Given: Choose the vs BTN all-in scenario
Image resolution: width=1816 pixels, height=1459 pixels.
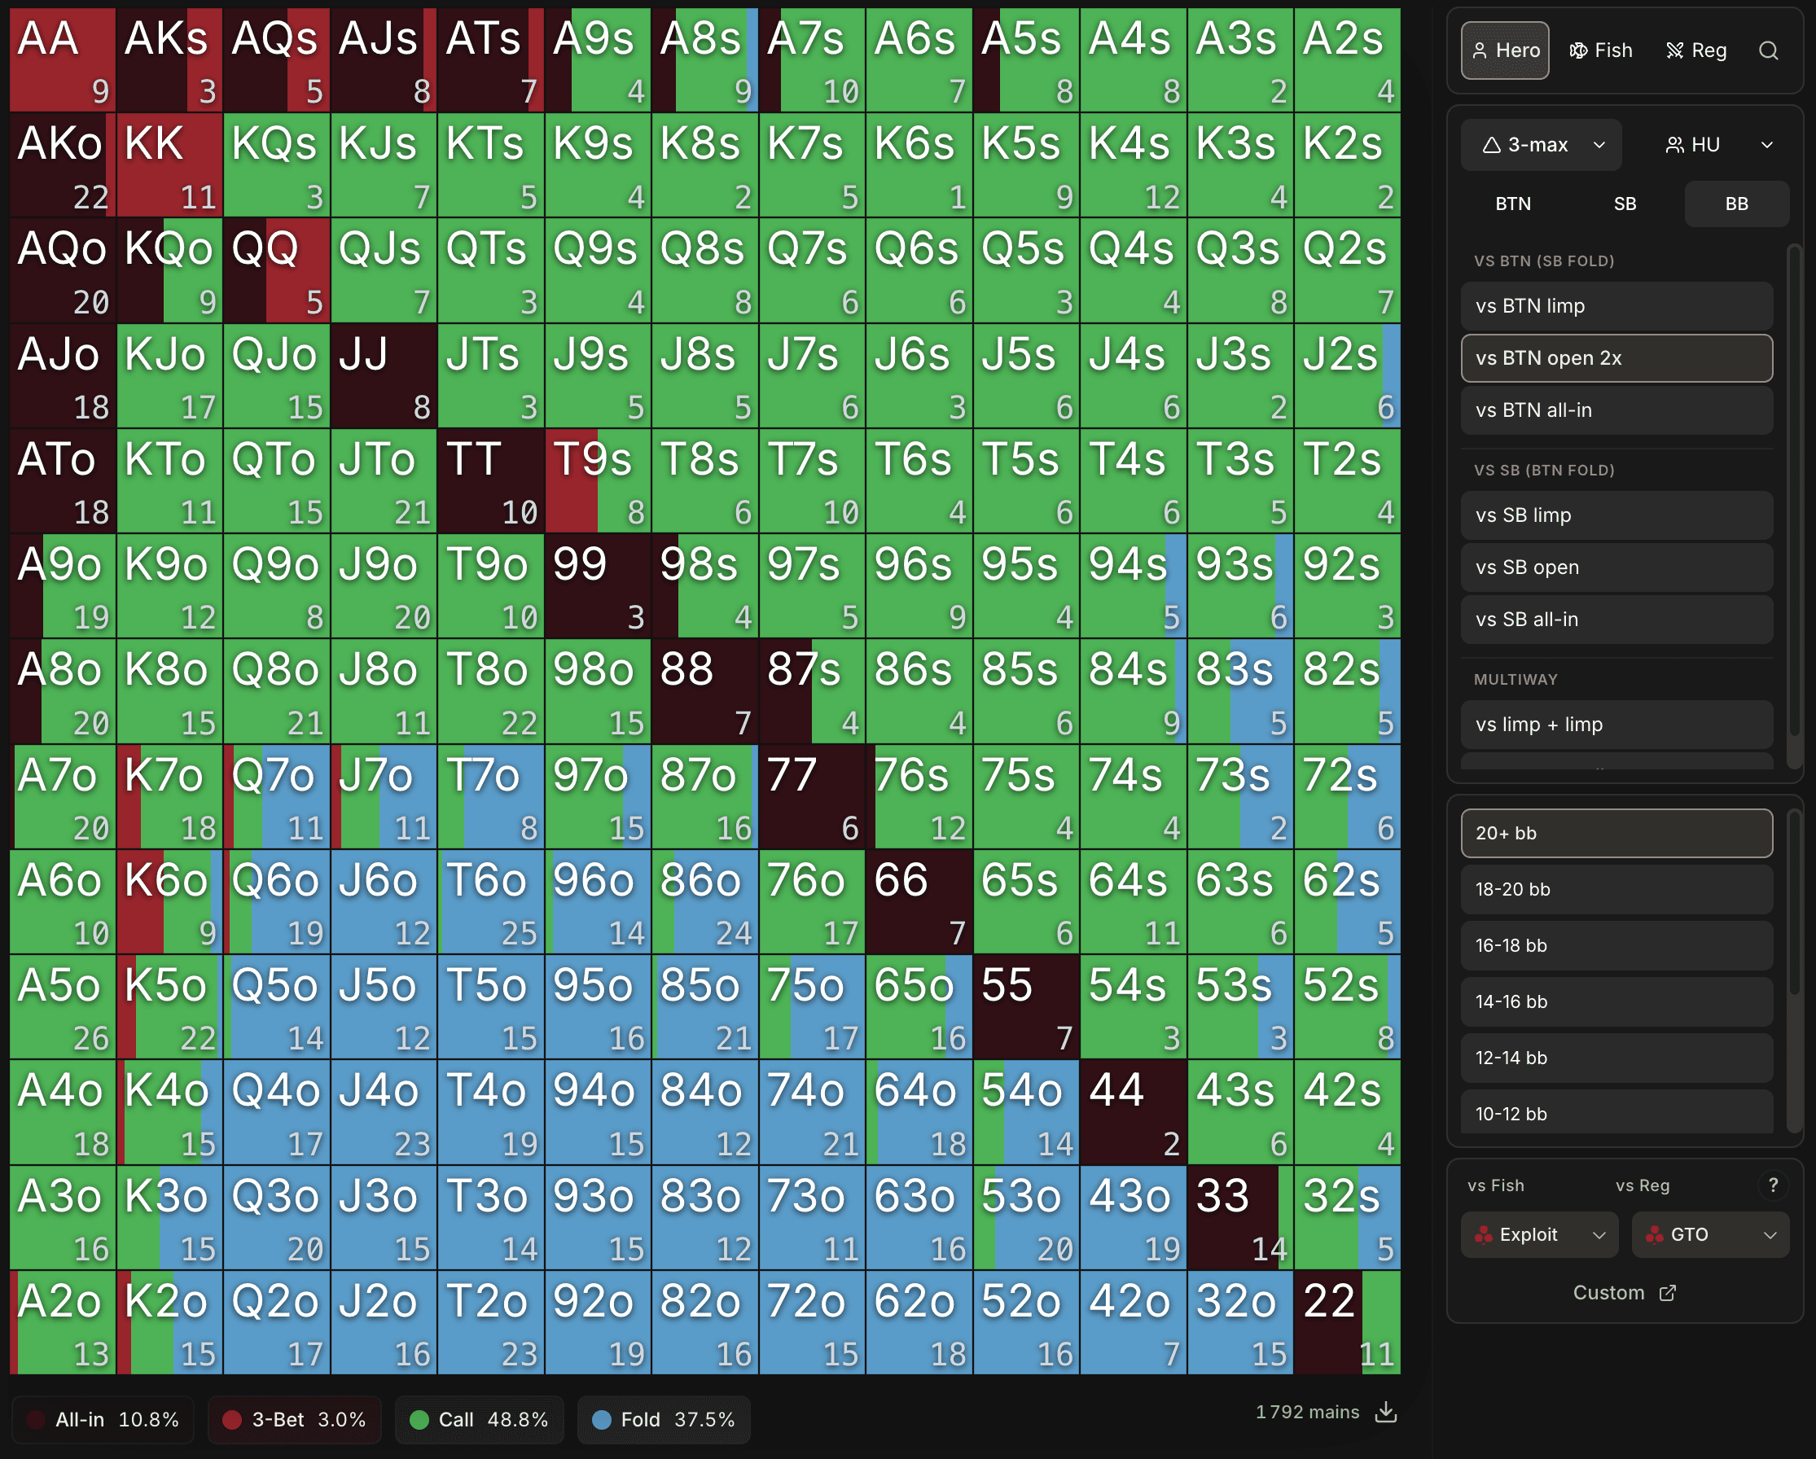Looking at the screenshot, I should point(1616,411).
